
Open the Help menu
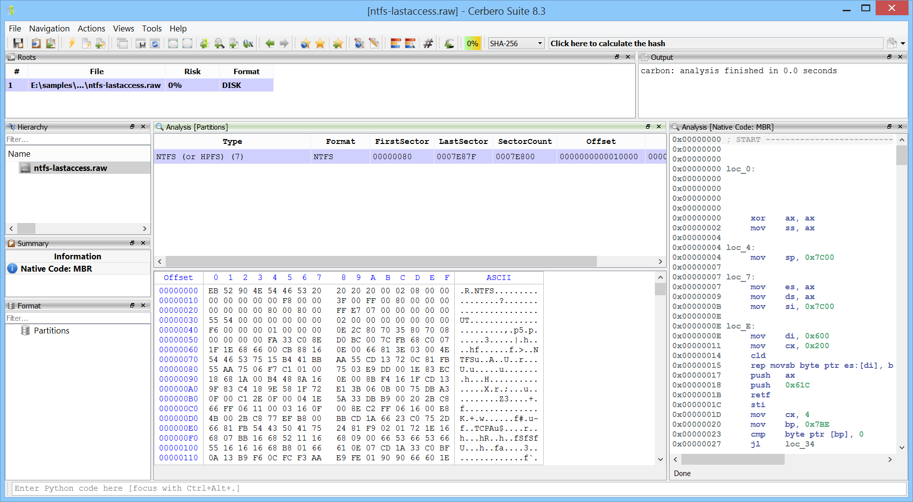(x=178, y=28)
